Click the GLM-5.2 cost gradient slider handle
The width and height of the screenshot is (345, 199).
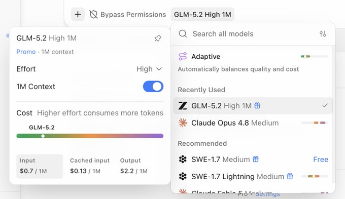(x=43, y=136)
